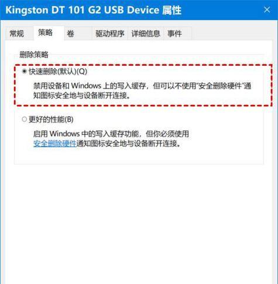This screenshot has height=284, width=278.
Task: Switch to the 常规 tab
Action: pyautogui.click(x=17, y=33)
